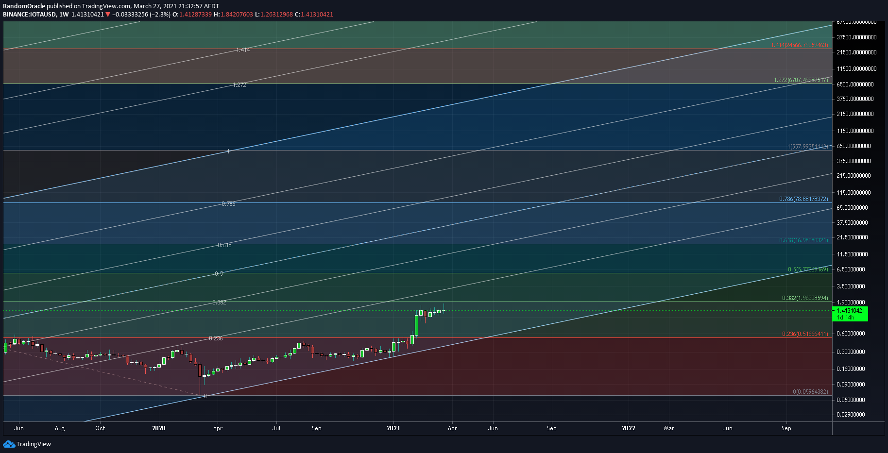
Task: Click the 11.50000000 price axis label
Action: pyautogui.click(x=852, y=254)
